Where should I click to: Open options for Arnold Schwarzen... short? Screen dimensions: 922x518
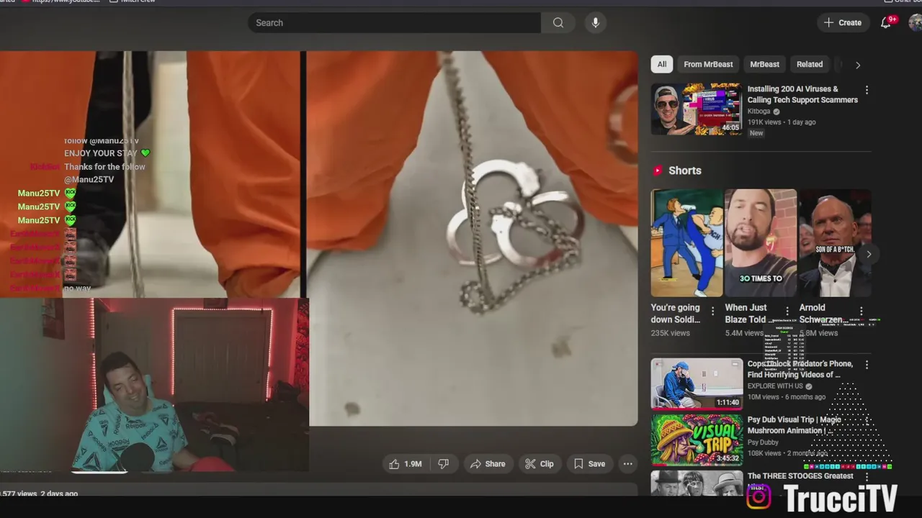point(861,312)
